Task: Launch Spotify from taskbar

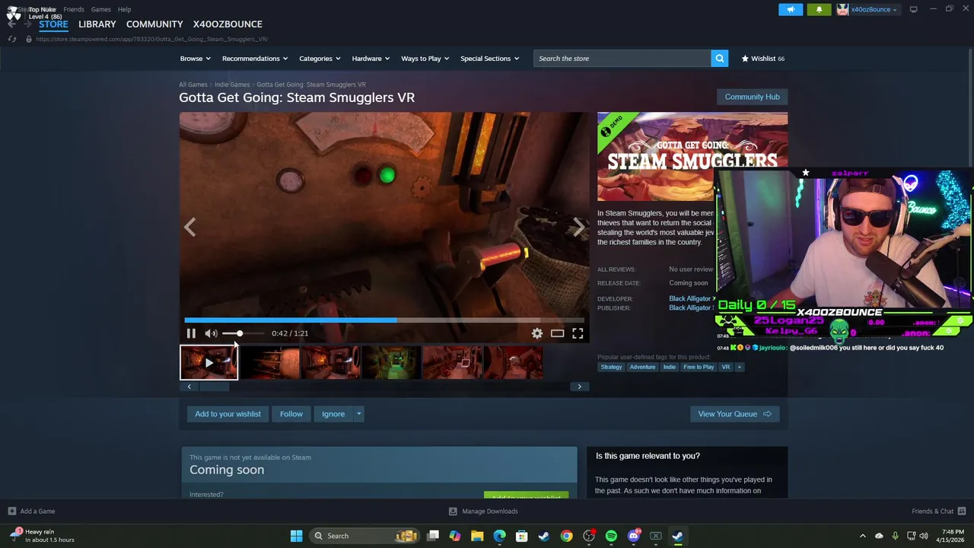Action: pyautogui.click(x=611, y=536)
